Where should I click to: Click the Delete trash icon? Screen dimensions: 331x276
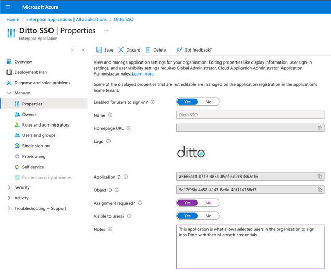[148, 50]
